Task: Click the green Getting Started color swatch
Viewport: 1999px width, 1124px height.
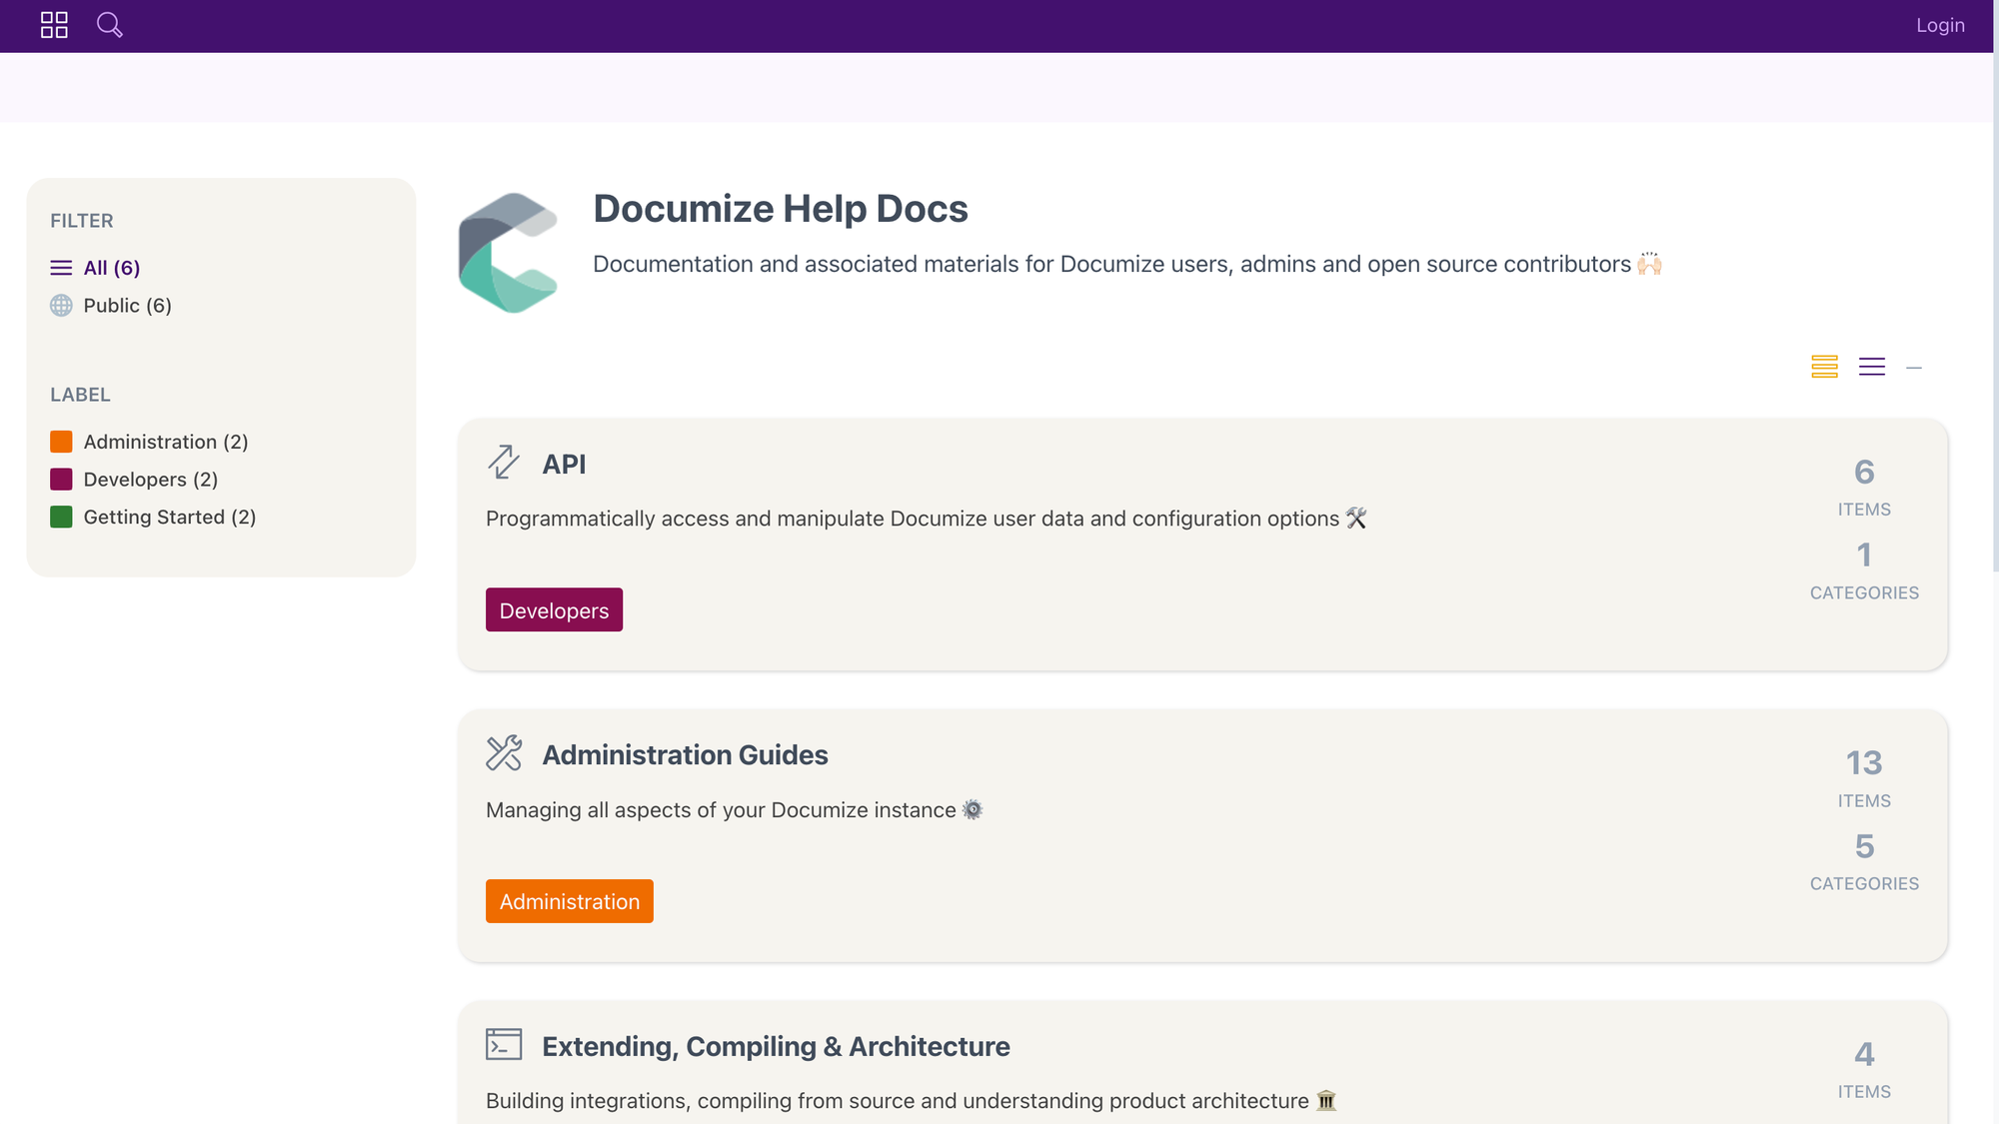Action: pos(61,518)
